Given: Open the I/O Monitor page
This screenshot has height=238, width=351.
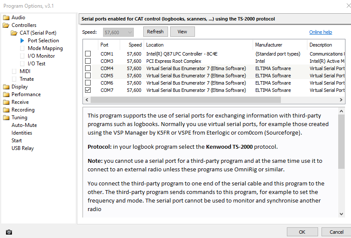Looking at the screenshot, I should point(41,56).
